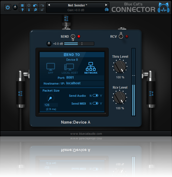172x177 pixels.
Task: Edit the Port field showing 8081
Action: (85, 78)
